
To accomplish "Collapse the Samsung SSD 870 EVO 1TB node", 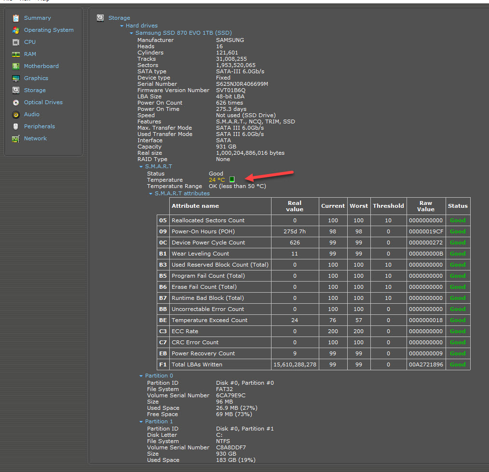I will click(131, 33).
